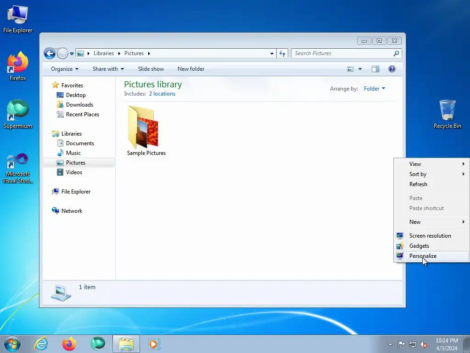The height and width of the screenshot is (353, 470).
Task: Click the 2 locations link
Action: tap(162, 94)
